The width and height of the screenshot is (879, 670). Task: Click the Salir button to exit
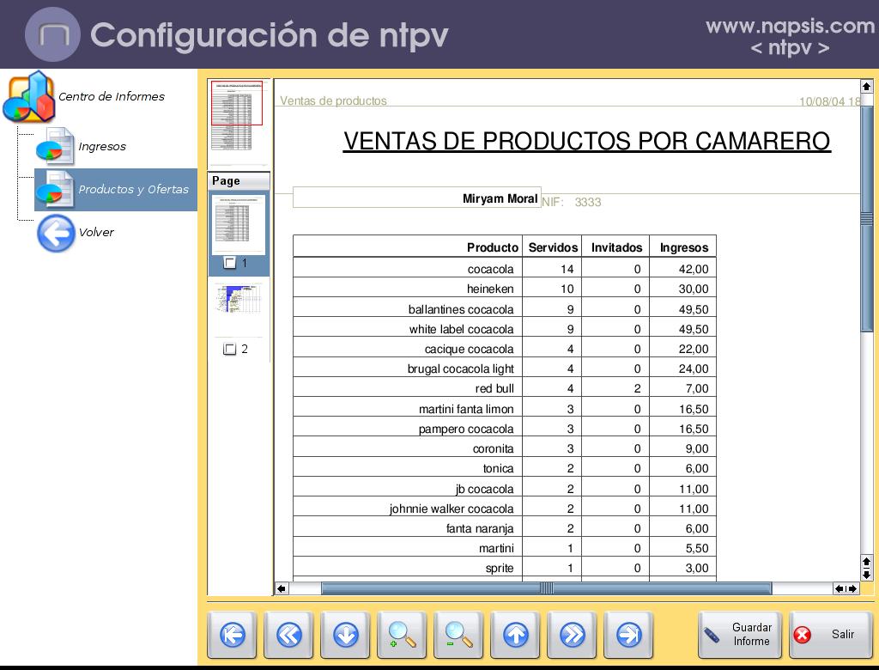pyautogui.click(x=830, y=636)
